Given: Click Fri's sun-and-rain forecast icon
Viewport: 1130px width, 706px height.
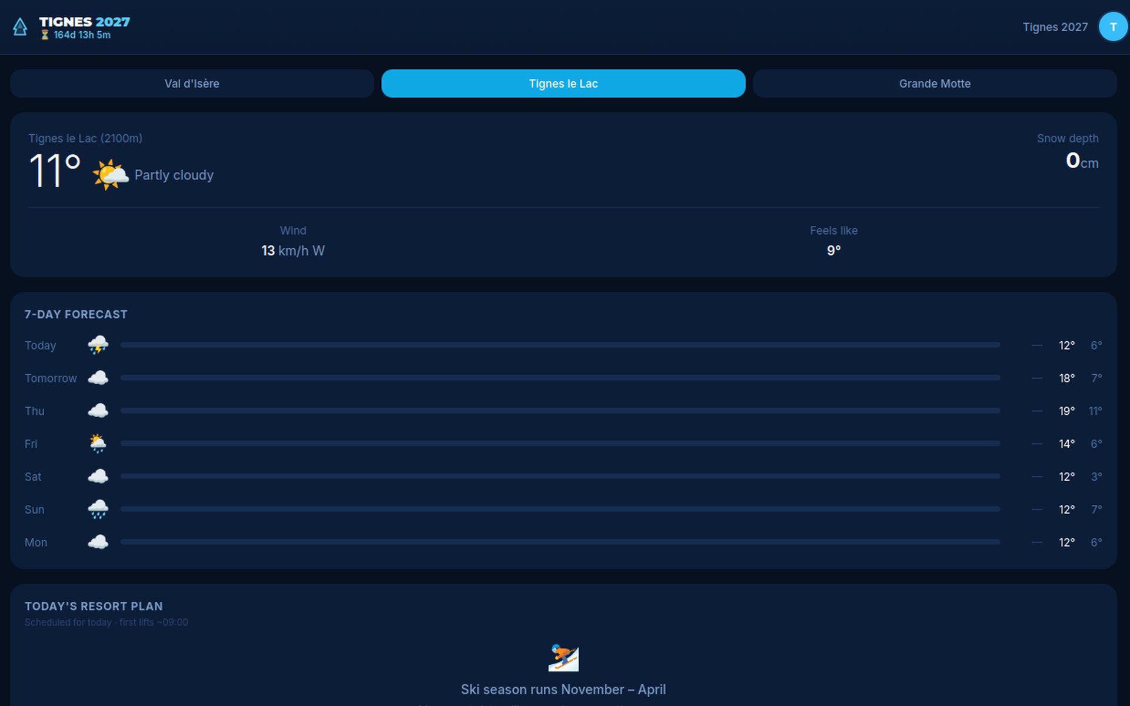Looking at the screenshot, I should (98, 444).
